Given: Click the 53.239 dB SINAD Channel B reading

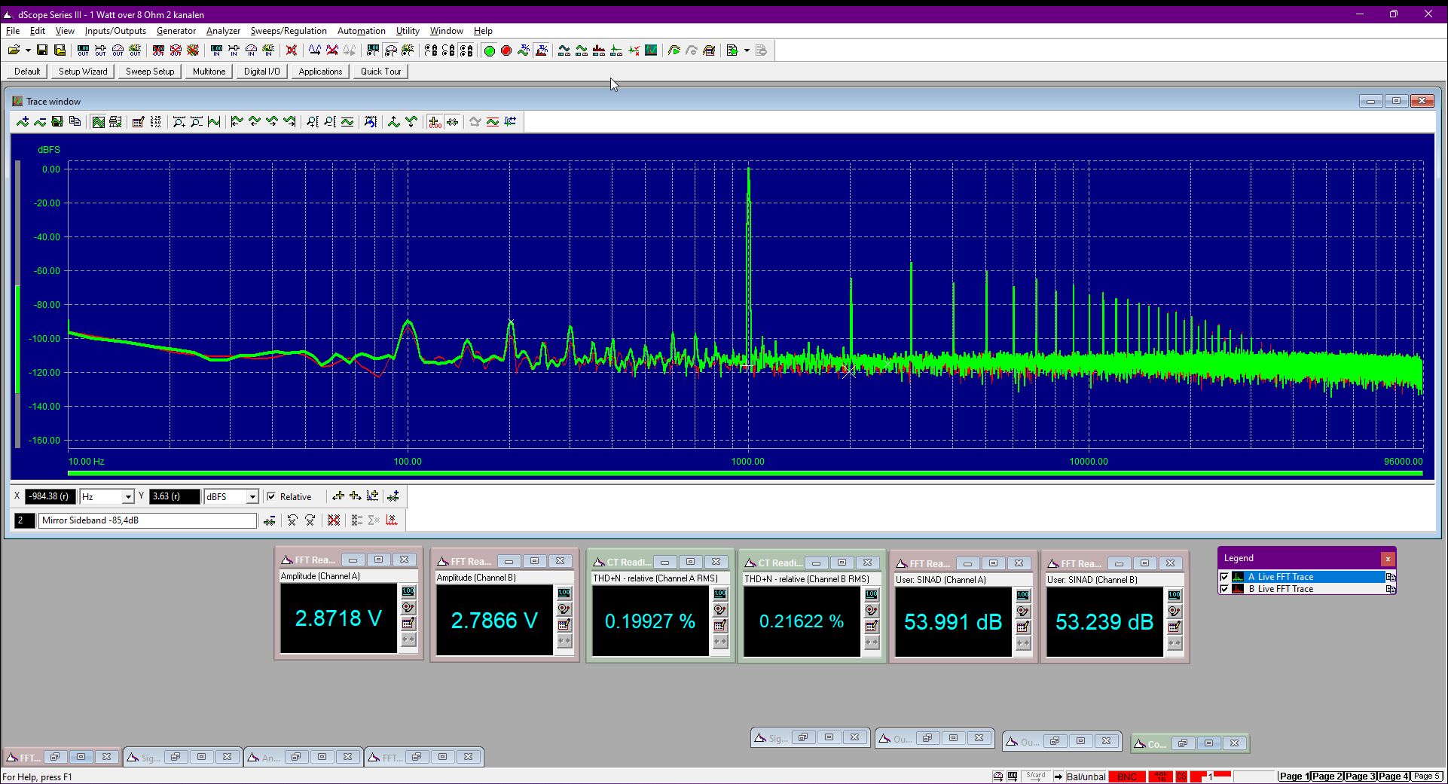Looking at the screenshot, I should point(1104,622).
